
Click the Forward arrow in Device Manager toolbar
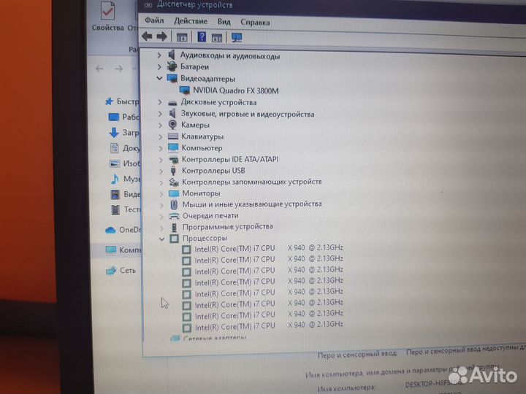pyautogui.click(x=162, y=36)
